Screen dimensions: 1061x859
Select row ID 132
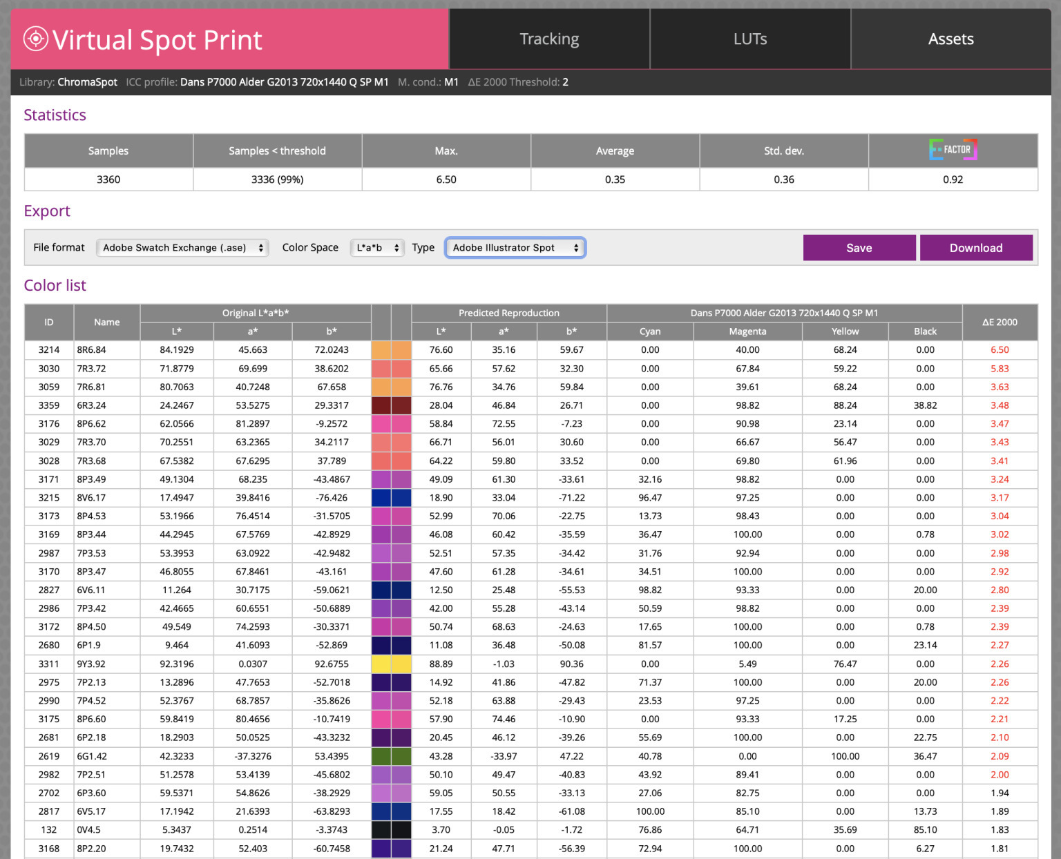click(49, 830)
